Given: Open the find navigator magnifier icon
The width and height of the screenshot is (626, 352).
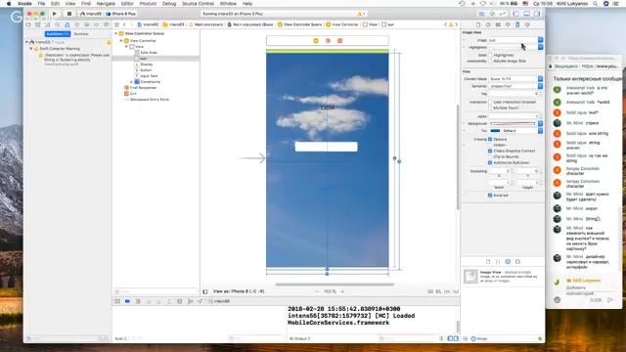Looking at the screenshot, I should coord(58,24).
